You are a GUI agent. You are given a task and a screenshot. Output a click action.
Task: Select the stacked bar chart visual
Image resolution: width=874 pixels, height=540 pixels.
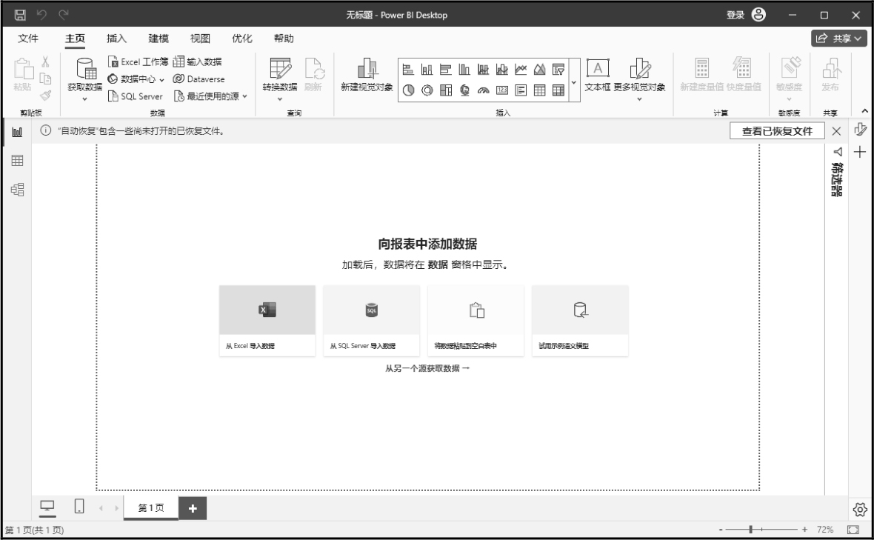click(408, 69)
